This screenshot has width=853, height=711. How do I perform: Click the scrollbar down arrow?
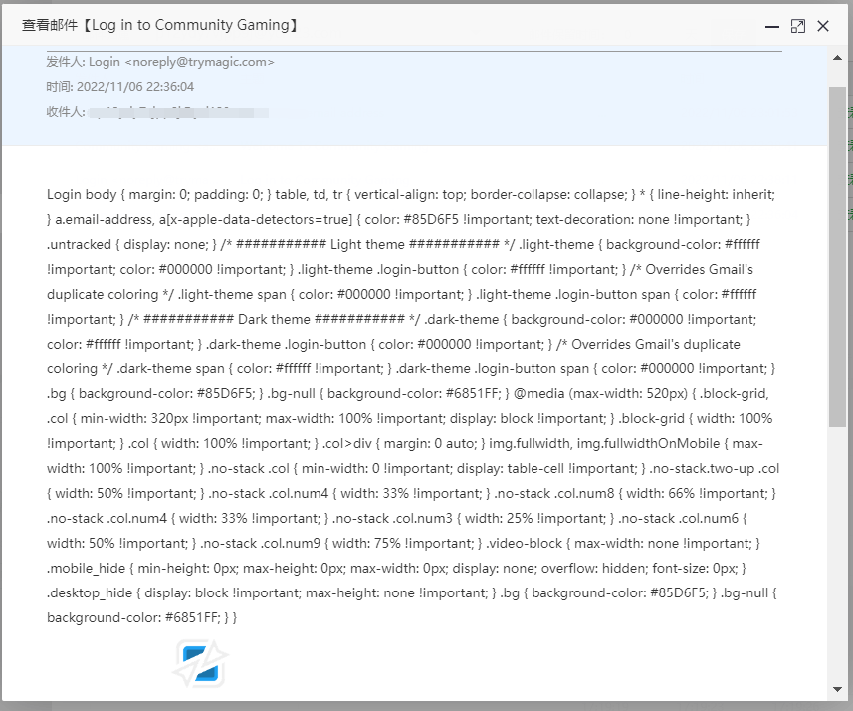coord(837,689)
